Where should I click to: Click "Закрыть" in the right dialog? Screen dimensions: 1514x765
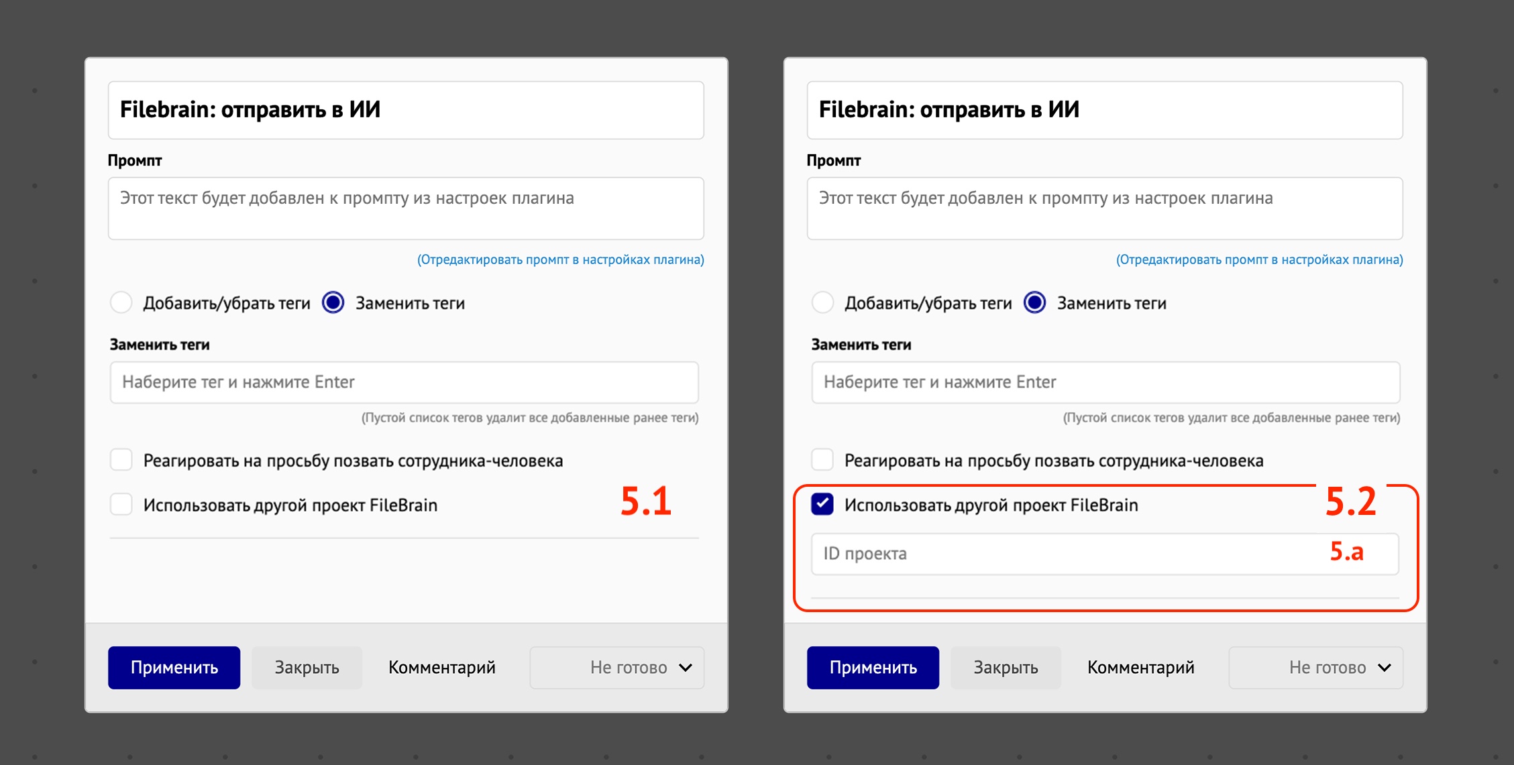coord(1006,667)
